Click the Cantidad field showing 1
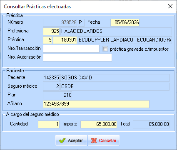Image resolution: width=177 pixels, height=150 pixels. click(x=49, y=124)
